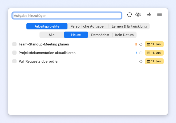Check off Pull Requests überprüfen
Image resolution: width=176 pixels, height=123 pixels.
(x=14, y=61)
